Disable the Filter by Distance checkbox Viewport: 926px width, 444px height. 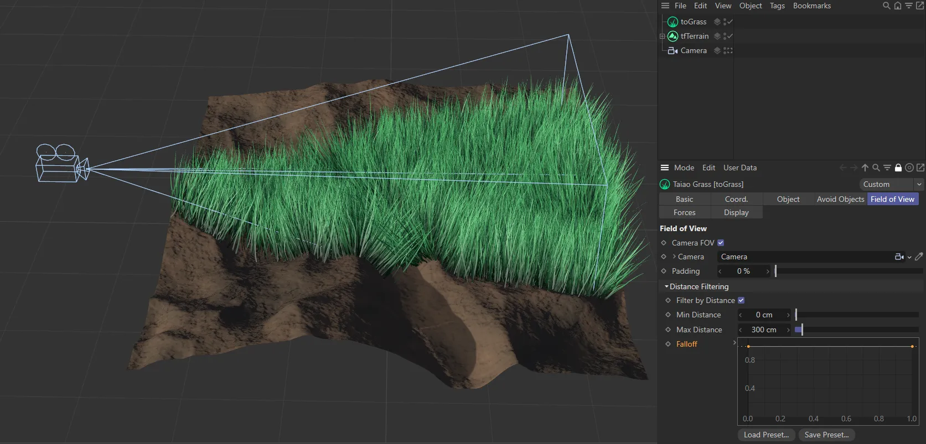coord(741,300)
